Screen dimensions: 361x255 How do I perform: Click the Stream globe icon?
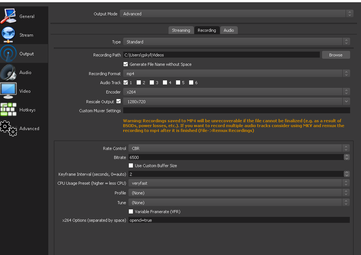[8, 35]
